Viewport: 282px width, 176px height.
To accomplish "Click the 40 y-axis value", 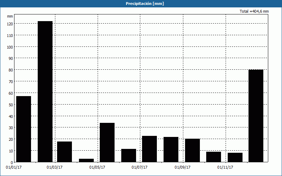I will click(x=11, y=117).
